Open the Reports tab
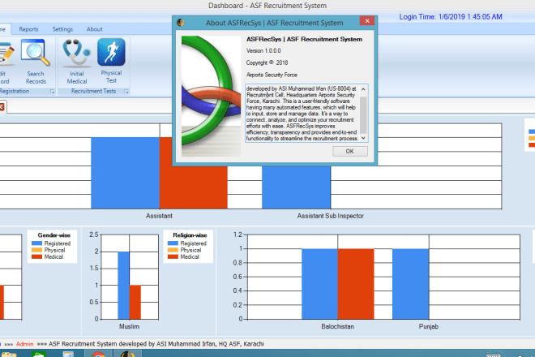535x357 pixels. click(28, 29)
